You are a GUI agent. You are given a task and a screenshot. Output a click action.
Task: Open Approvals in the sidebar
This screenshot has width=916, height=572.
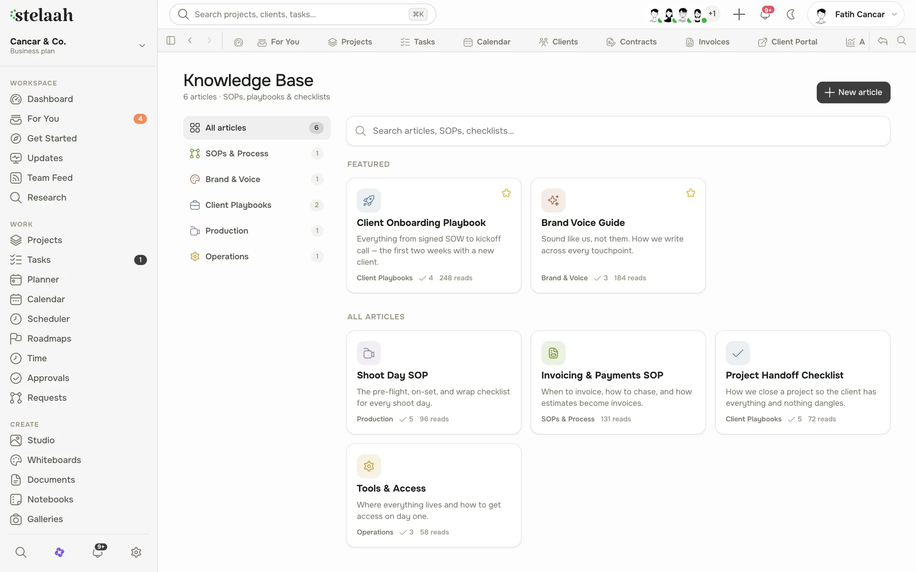(78, 378)
